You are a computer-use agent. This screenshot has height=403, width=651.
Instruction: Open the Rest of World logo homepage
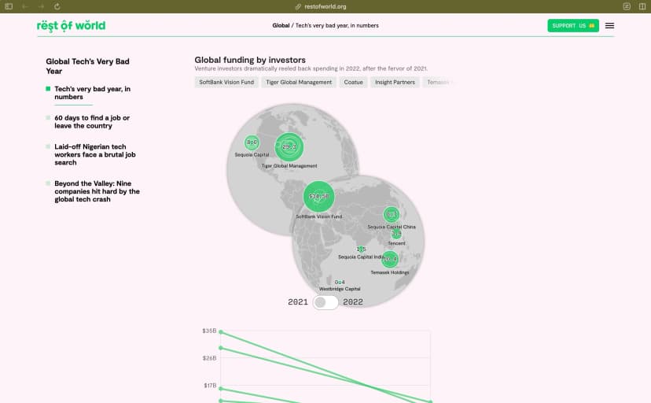tap(71, 26)
